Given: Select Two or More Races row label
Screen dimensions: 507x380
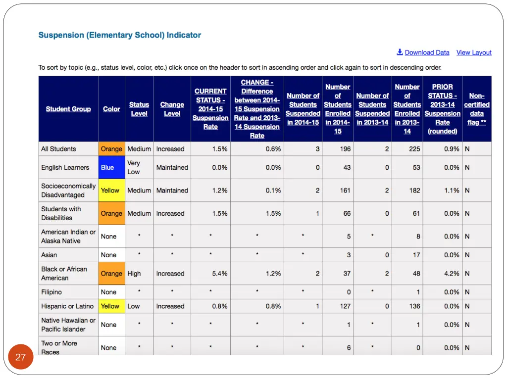Looking at the screenshot, I should point(59,347).
